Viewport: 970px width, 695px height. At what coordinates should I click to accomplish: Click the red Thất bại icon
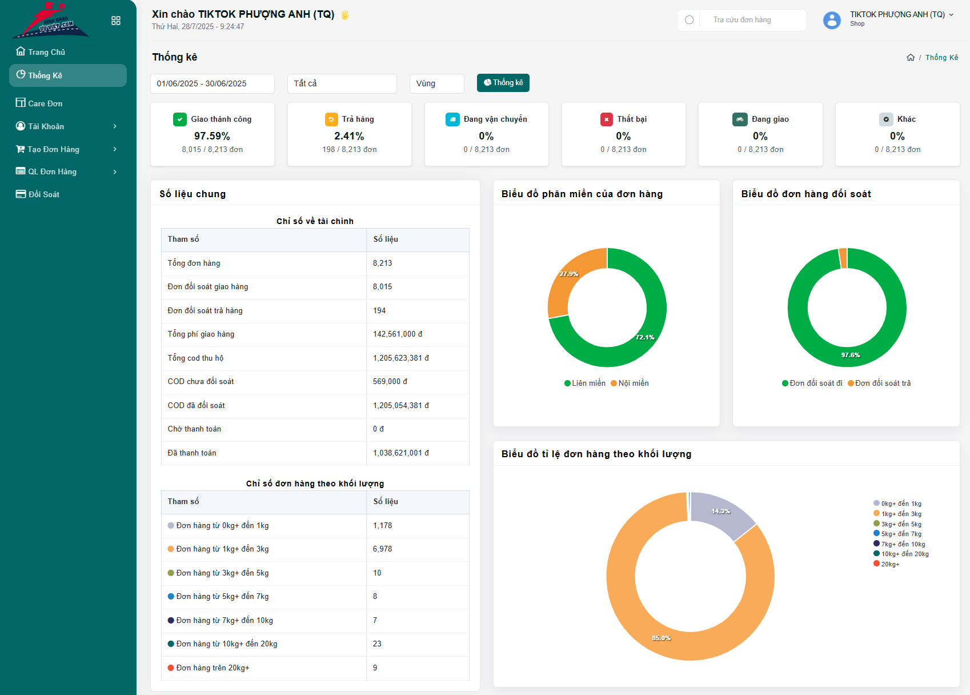click(606, 119)
